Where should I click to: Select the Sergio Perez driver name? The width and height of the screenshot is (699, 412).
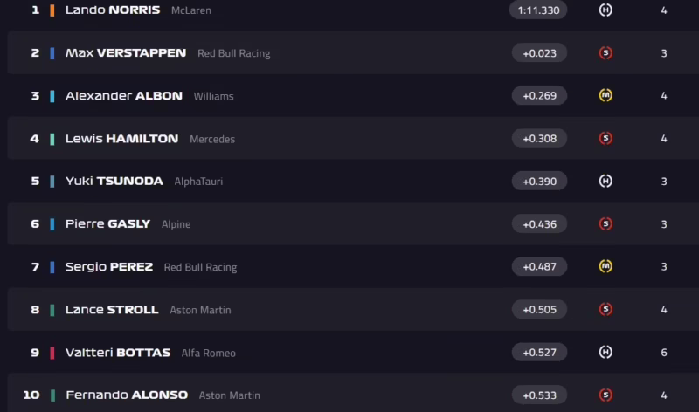point(108,267)
